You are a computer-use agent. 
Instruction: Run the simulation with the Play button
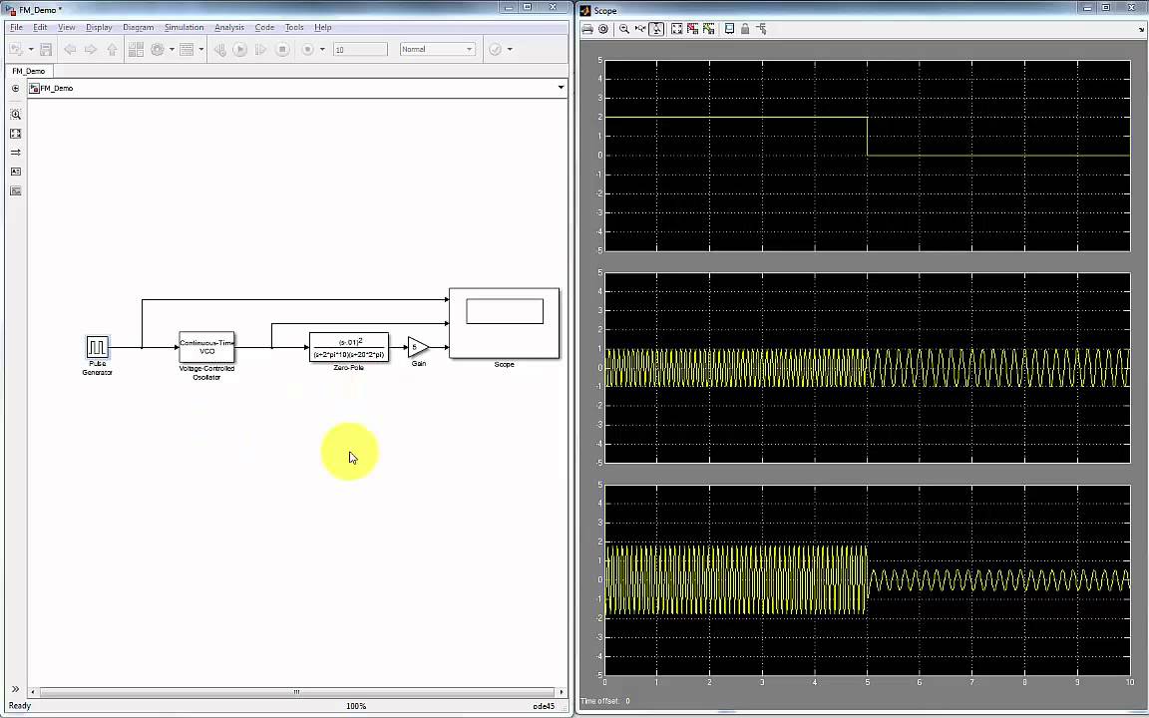[240, 49]
